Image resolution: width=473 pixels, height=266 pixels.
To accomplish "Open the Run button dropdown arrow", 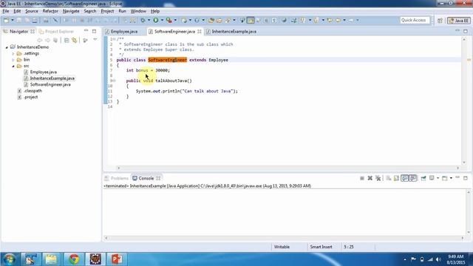I will click(162, 20).
